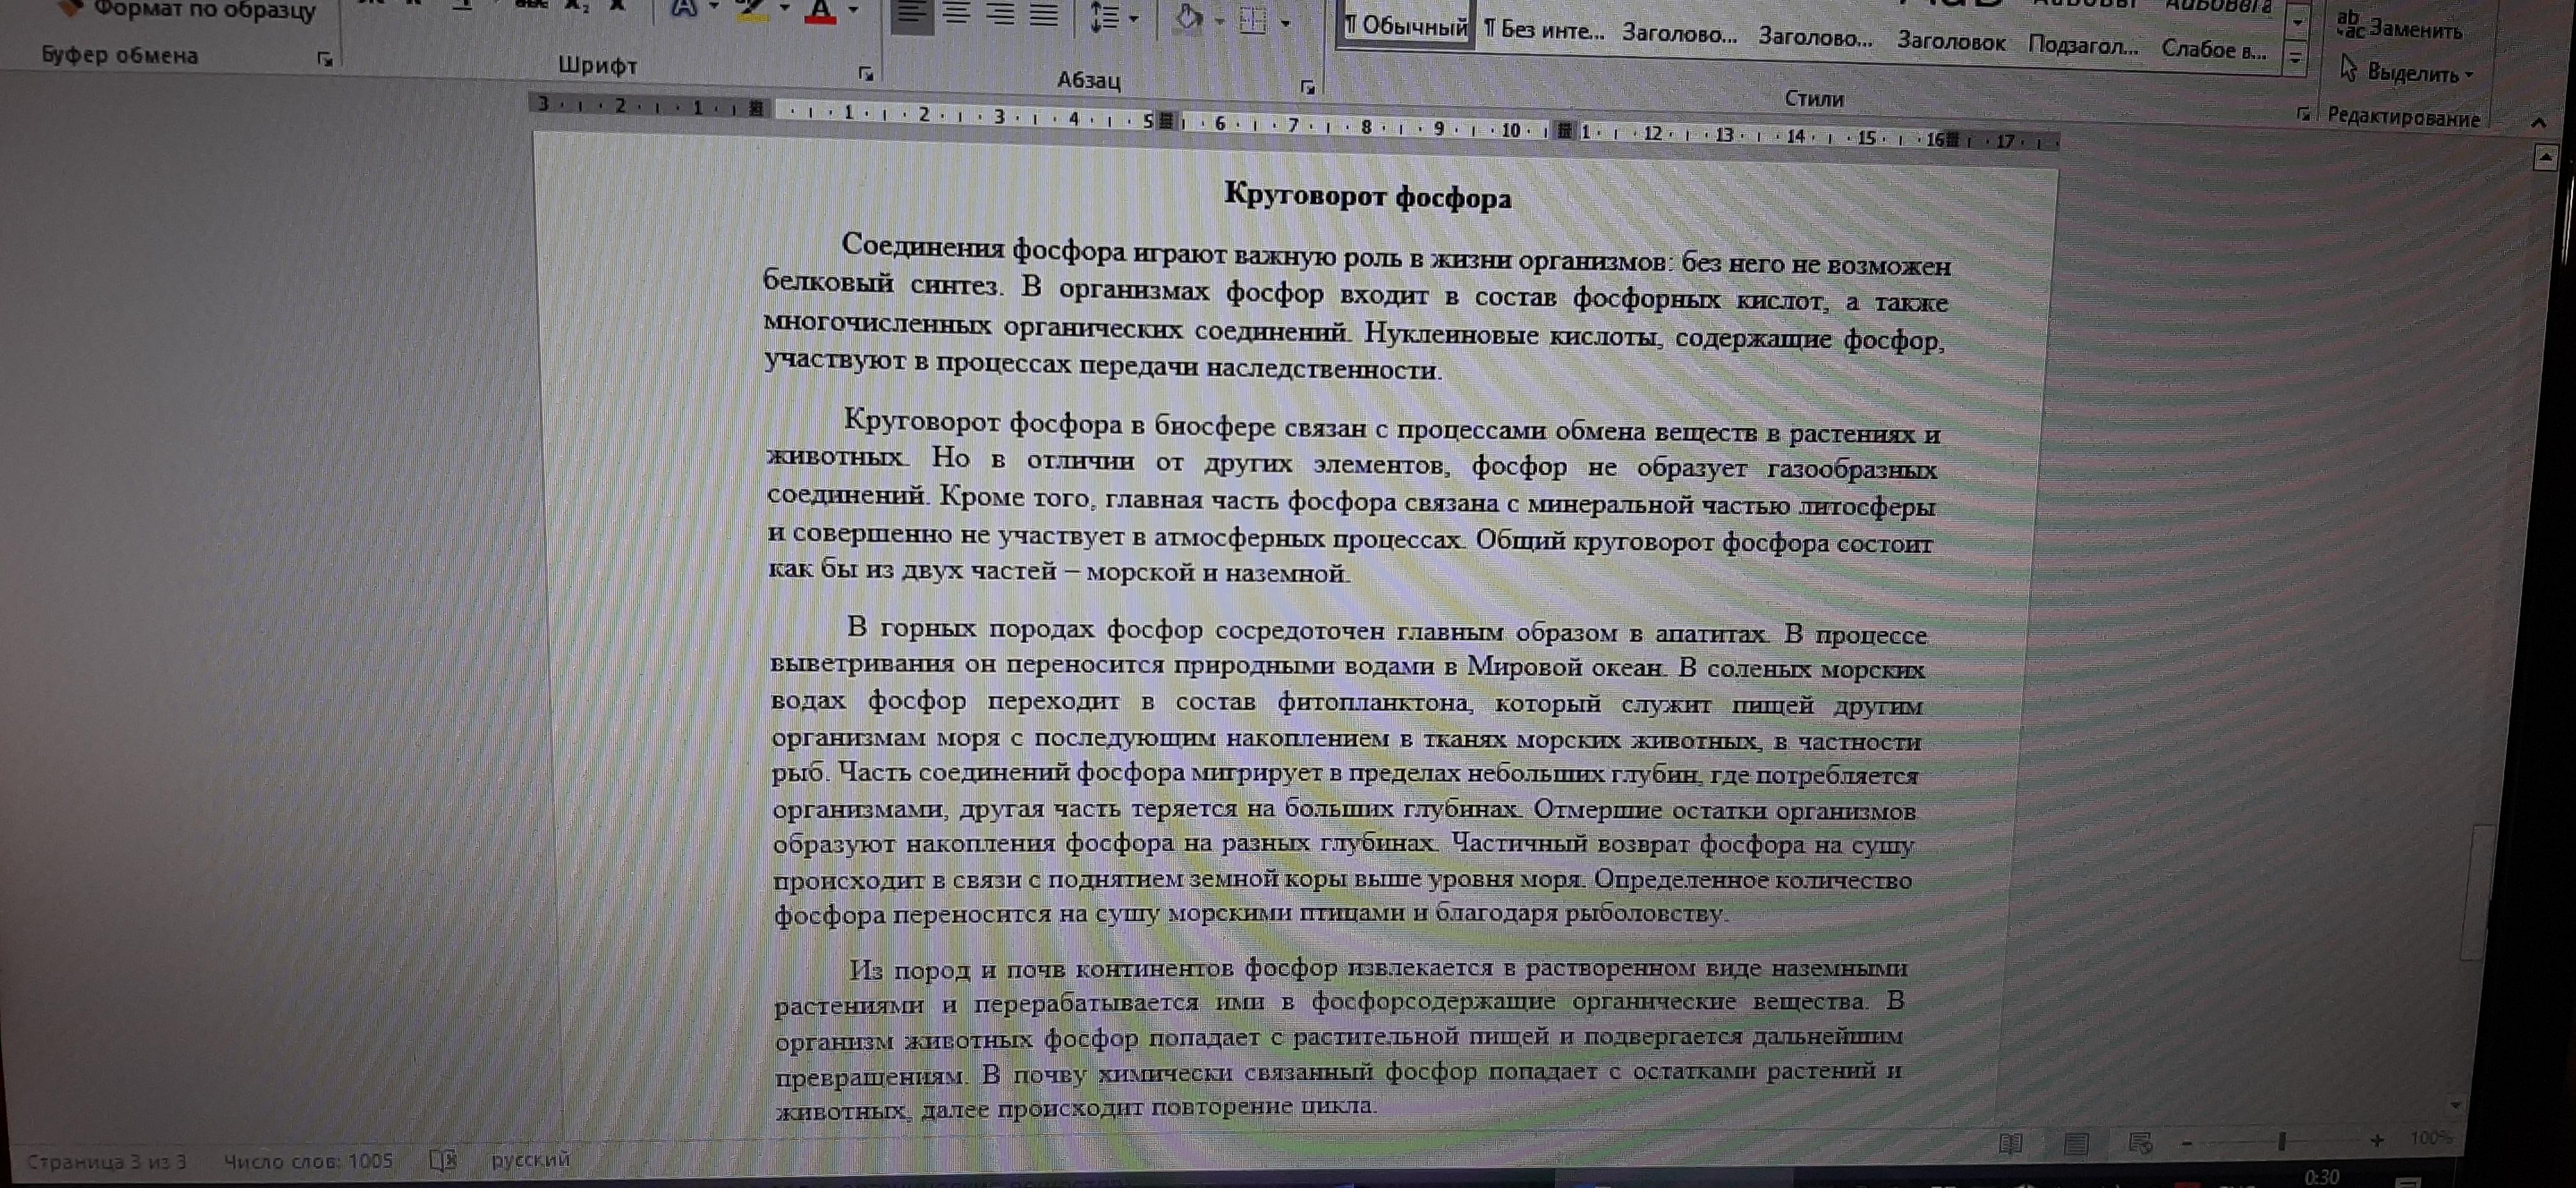Click the Format Painter (Формат по образцу) button

tap(190, 11)
